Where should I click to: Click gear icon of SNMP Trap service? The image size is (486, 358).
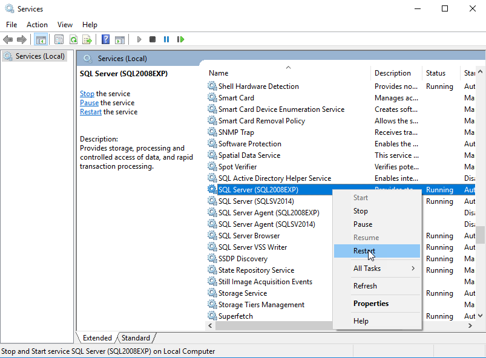(x=212, y=132)
